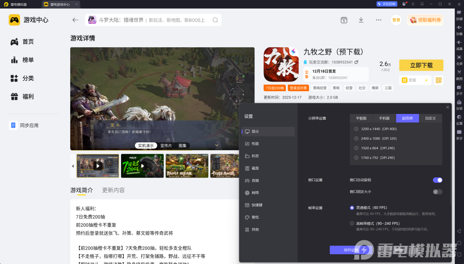Open 更多 more tools icon in right toolbar

459,132
